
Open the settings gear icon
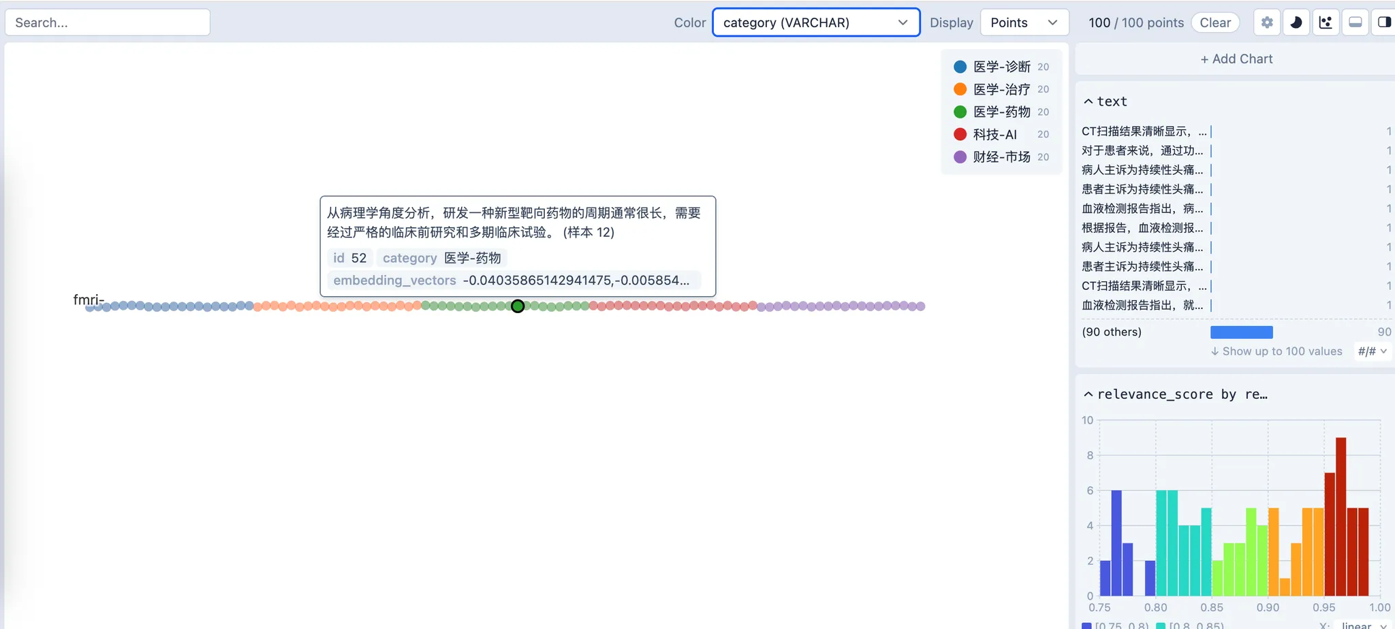point(1266,22)
